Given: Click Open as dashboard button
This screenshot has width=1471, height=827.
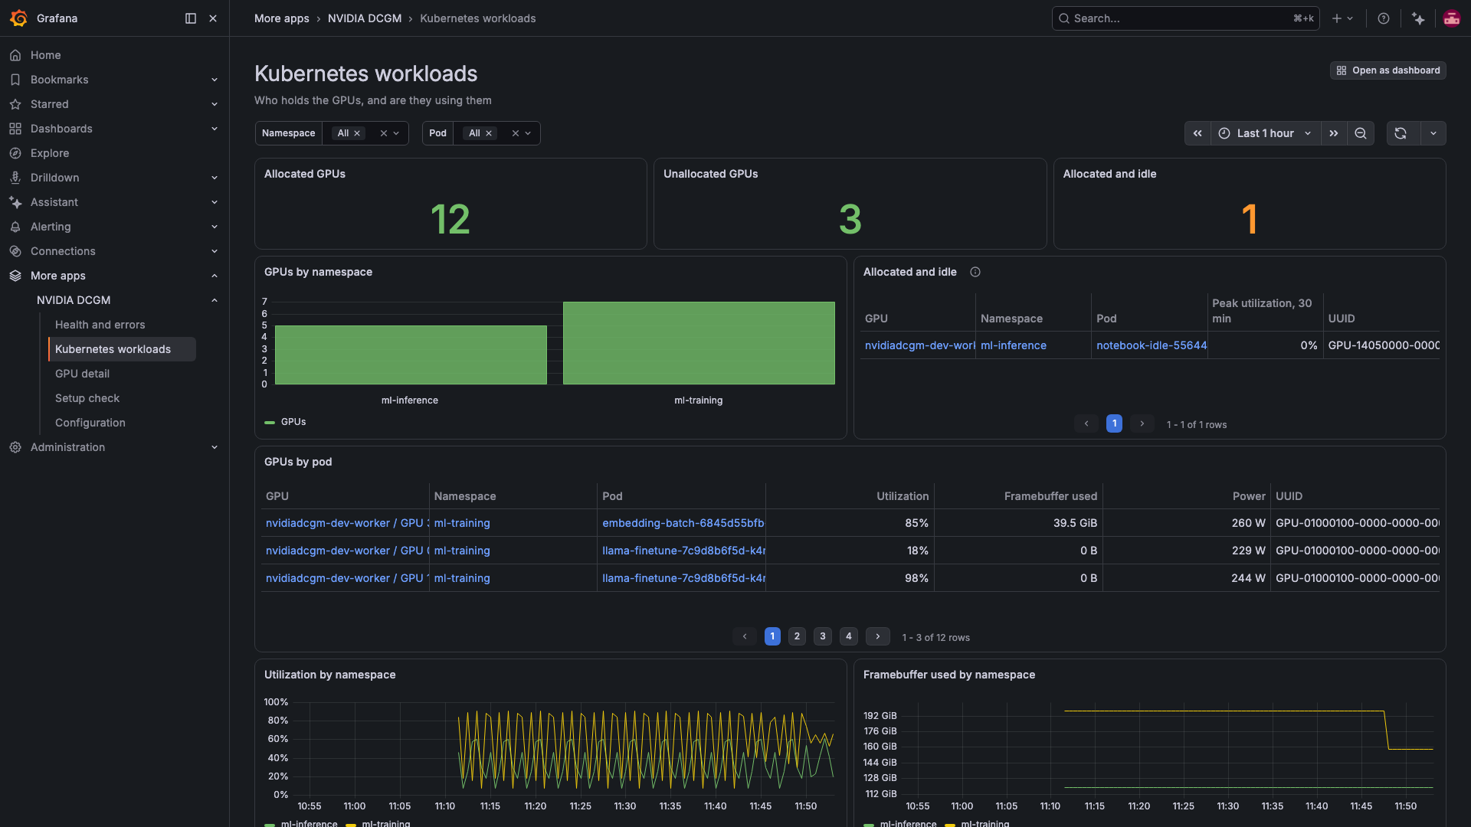Looking at the screenshot, I should pos(1388,70).
